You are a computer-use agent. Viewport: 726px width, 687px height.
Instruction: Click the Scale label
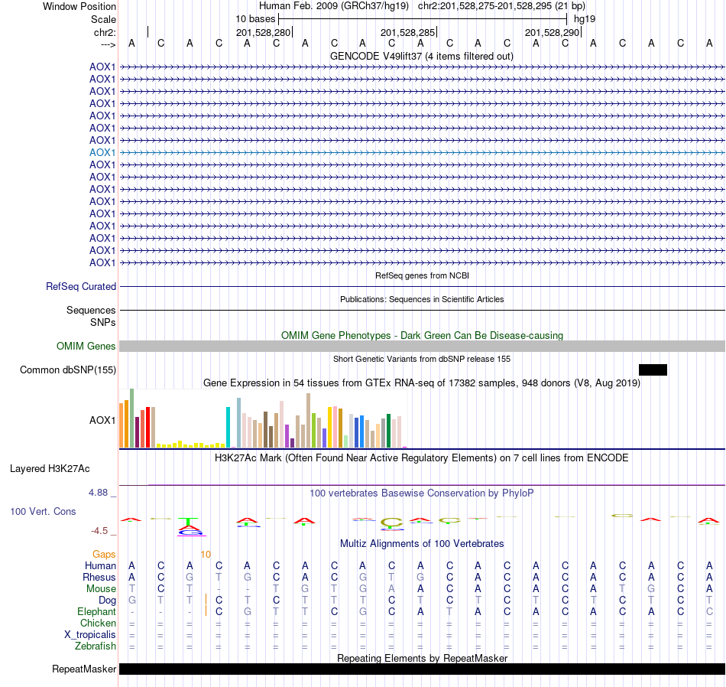103,19
